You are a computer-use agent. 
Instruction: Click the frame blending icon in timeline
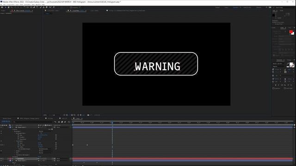pyautogui.click(x=62, y=122)
